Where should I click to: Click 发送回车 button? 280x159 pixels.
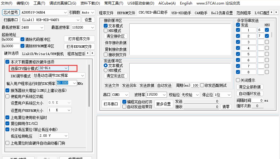click(x=129, y=85)
